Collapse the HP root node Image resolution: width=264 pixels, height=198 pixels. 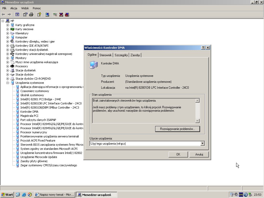3,21
